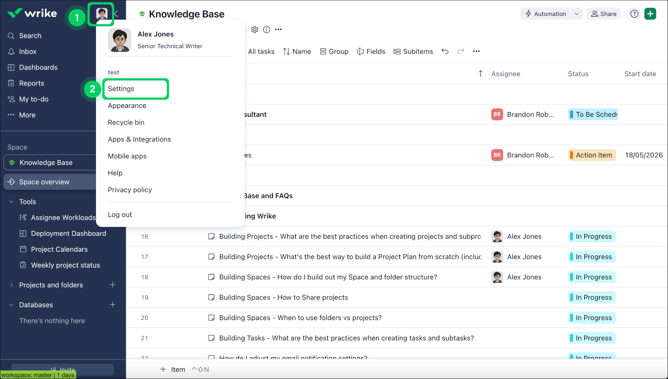
Task: Collapse the Tools section
Action: tap(11, 201)
